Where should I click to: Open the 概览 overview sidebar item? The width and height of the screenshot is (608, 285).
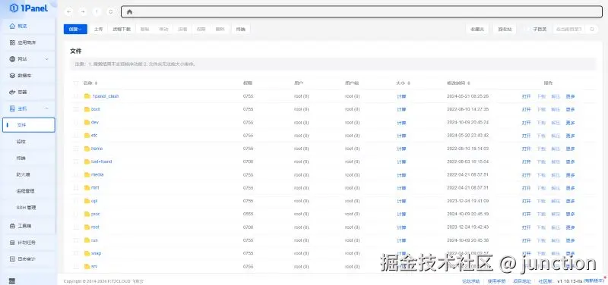point(29,26)
